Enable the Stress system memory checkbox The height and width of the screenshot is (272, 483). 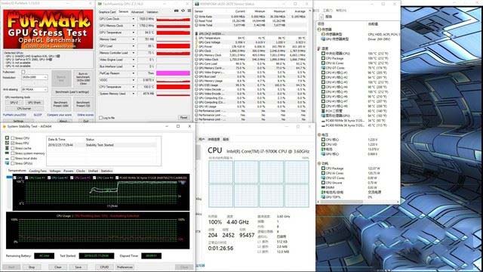coord(13,153)
